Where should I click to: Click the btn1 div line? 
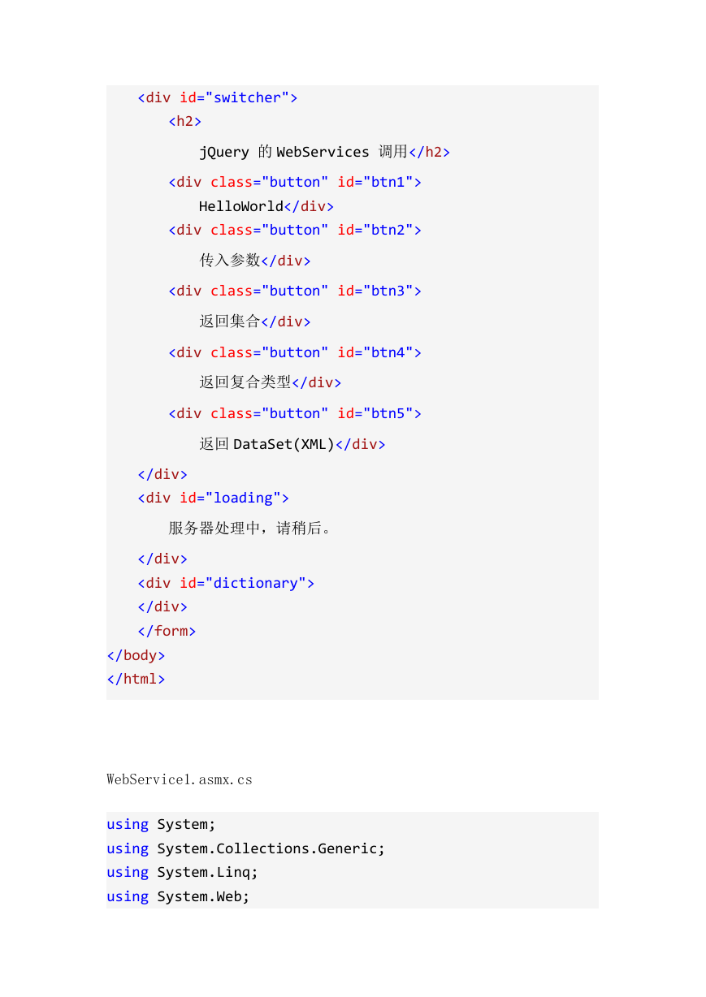(295, 182)
